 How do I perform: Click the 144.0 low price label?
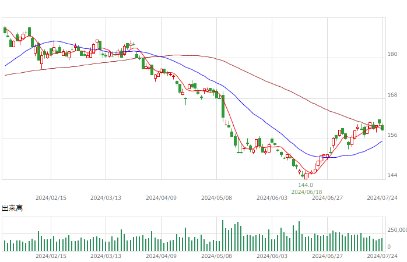click(306, 185)
